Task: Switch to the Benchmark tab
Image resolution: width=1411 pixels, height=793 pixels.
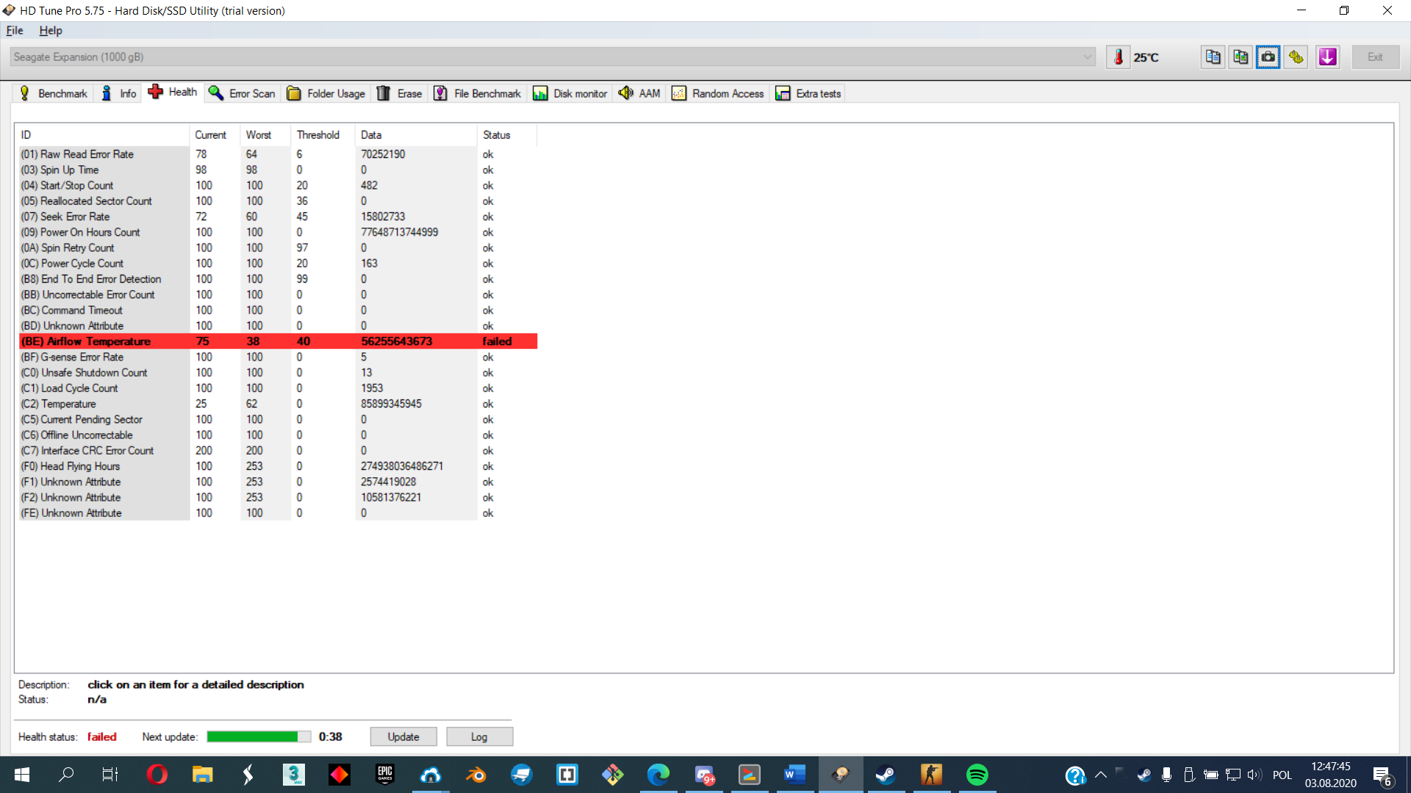Action: point(54,93)
